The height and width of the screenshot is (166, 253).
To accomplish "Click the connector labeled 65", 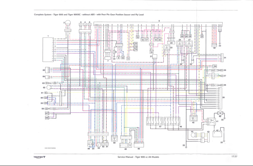I will [x=47, y=70].
